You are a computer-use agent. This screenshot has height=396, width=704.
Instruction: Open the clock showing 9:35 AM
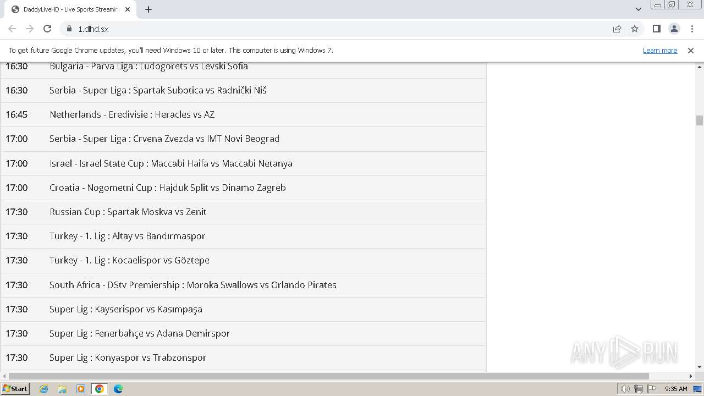click(676, 389)
